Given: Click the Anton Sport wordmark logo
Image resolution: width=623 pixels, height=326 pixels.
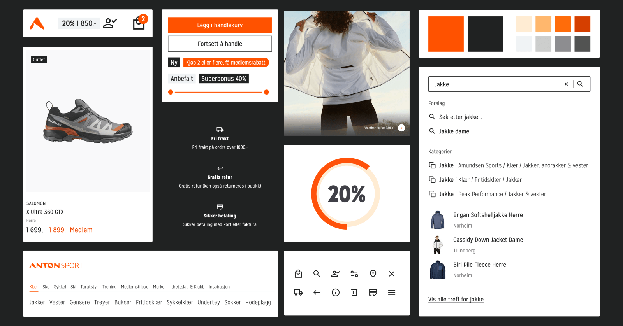Looking at the screenshot, I should click(x=56, y=266).
